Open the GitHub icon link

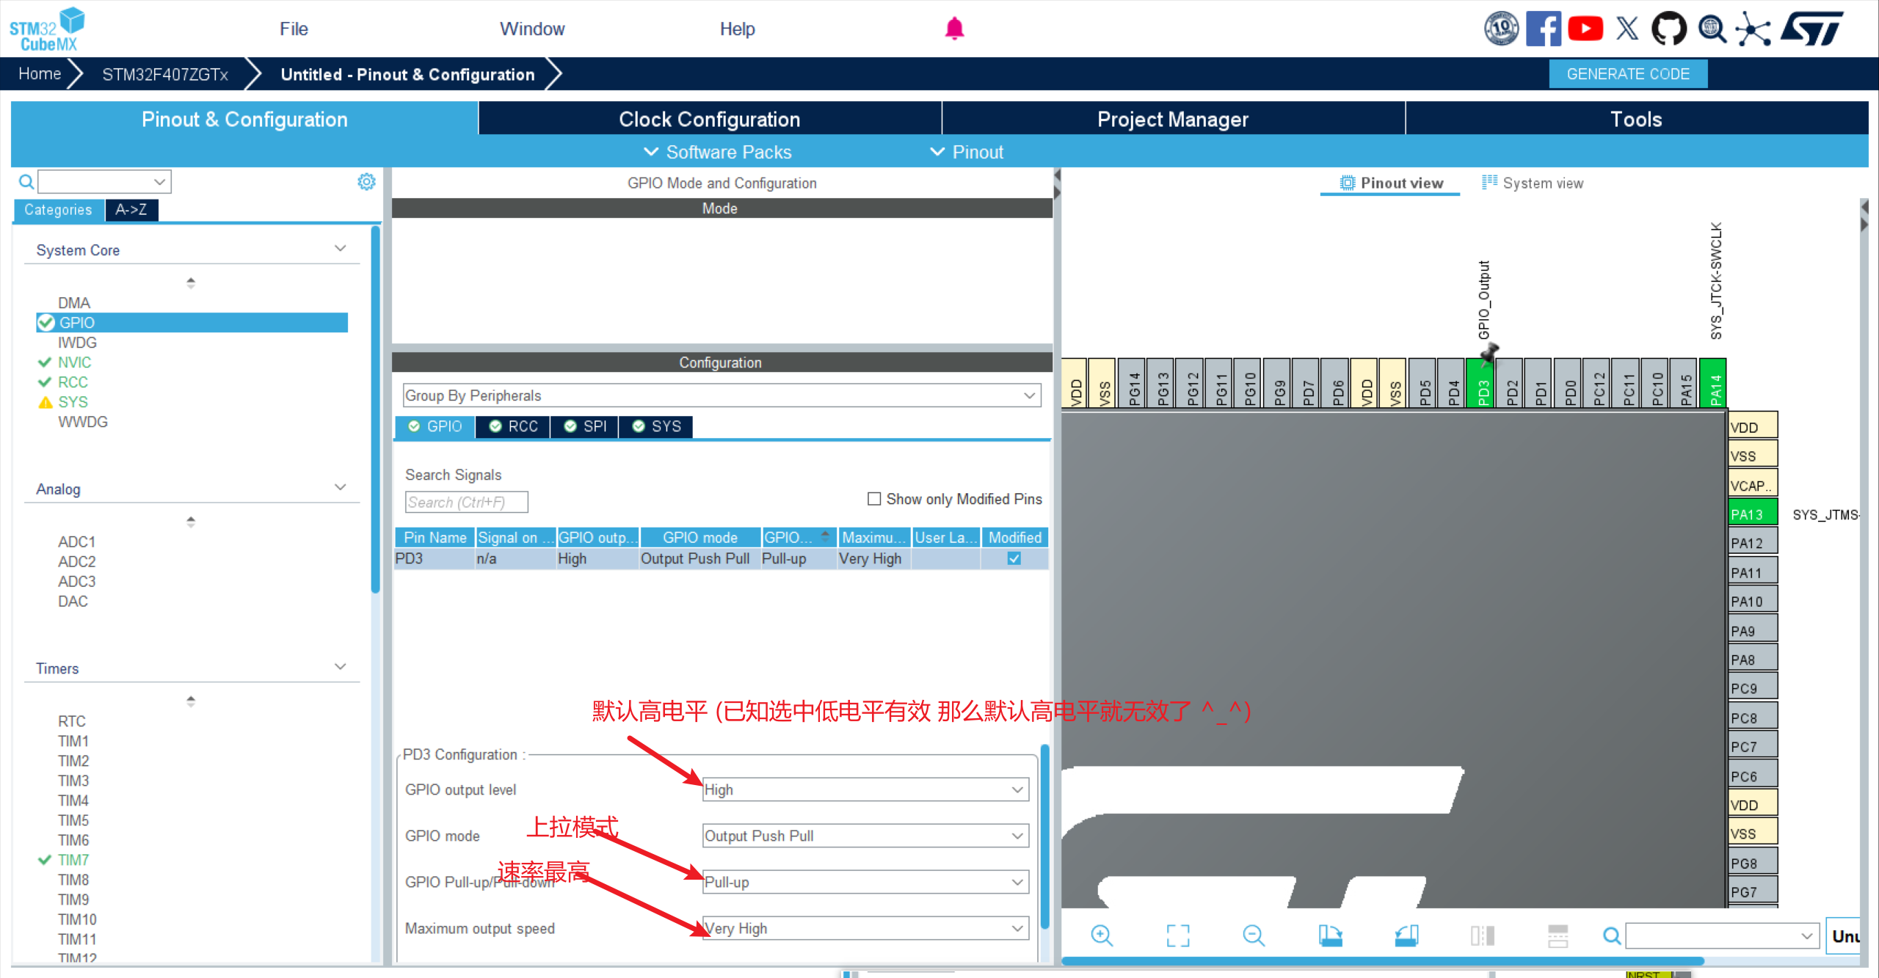point(1668,29)
